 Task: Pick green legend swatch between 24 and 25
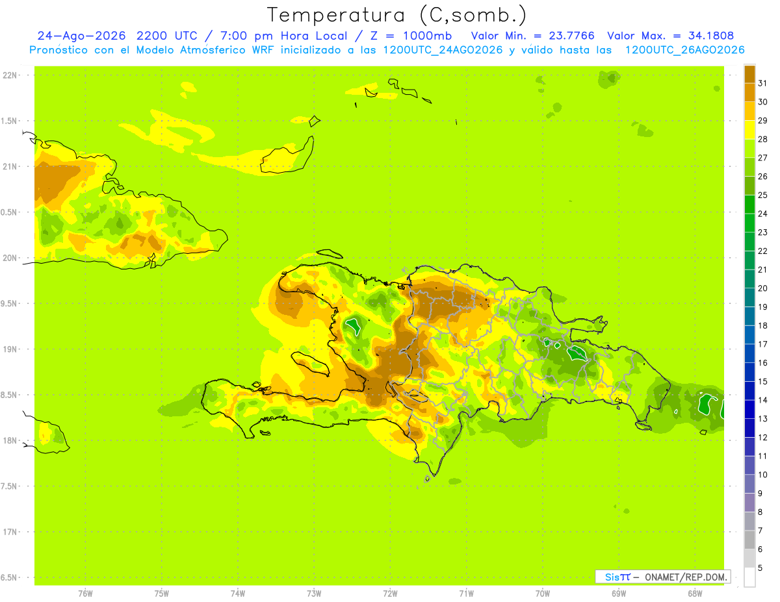coord(749,205)
